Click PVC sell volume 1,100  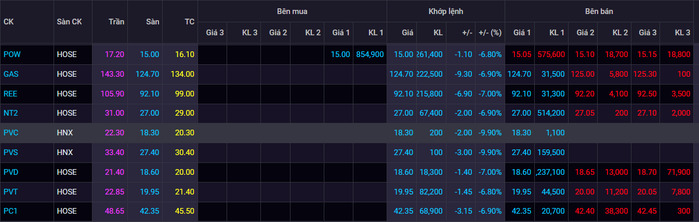[556, 133]
